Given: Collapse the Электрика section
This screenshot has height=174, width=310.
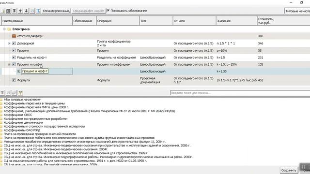Looking at the screenshot, I should [x=4, y=29].
